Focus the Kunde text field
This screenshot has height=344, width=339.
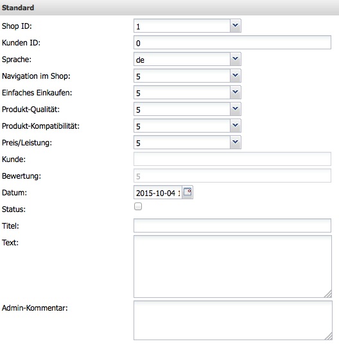pyautogui.click(x=232, y=159)
